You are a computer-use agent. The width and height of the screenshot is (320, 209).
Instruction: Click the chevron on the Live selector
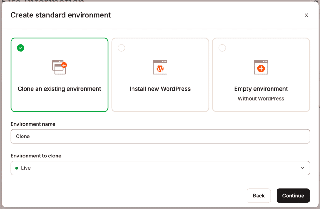pos(302,168)
